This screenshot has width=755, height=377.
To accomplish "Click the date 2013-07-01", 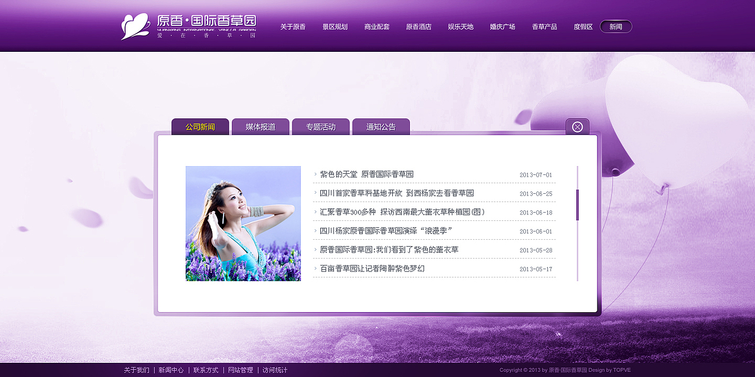I will (536, 175).
